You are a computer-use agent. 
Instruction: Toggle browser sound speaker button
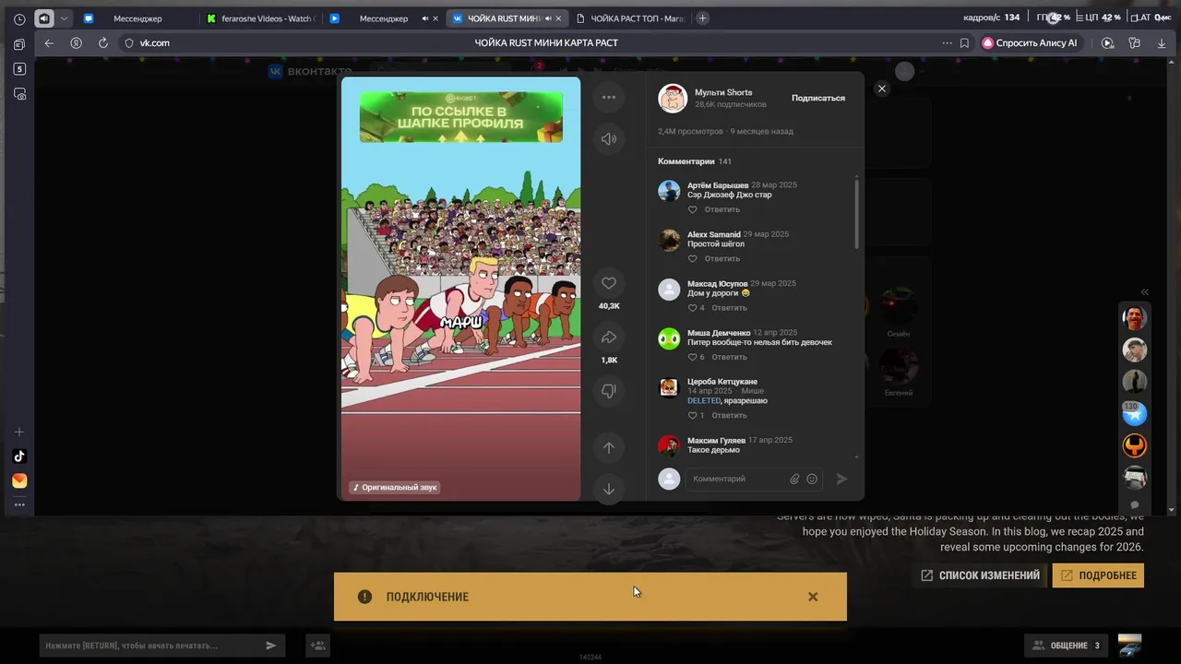click(44, 18)
